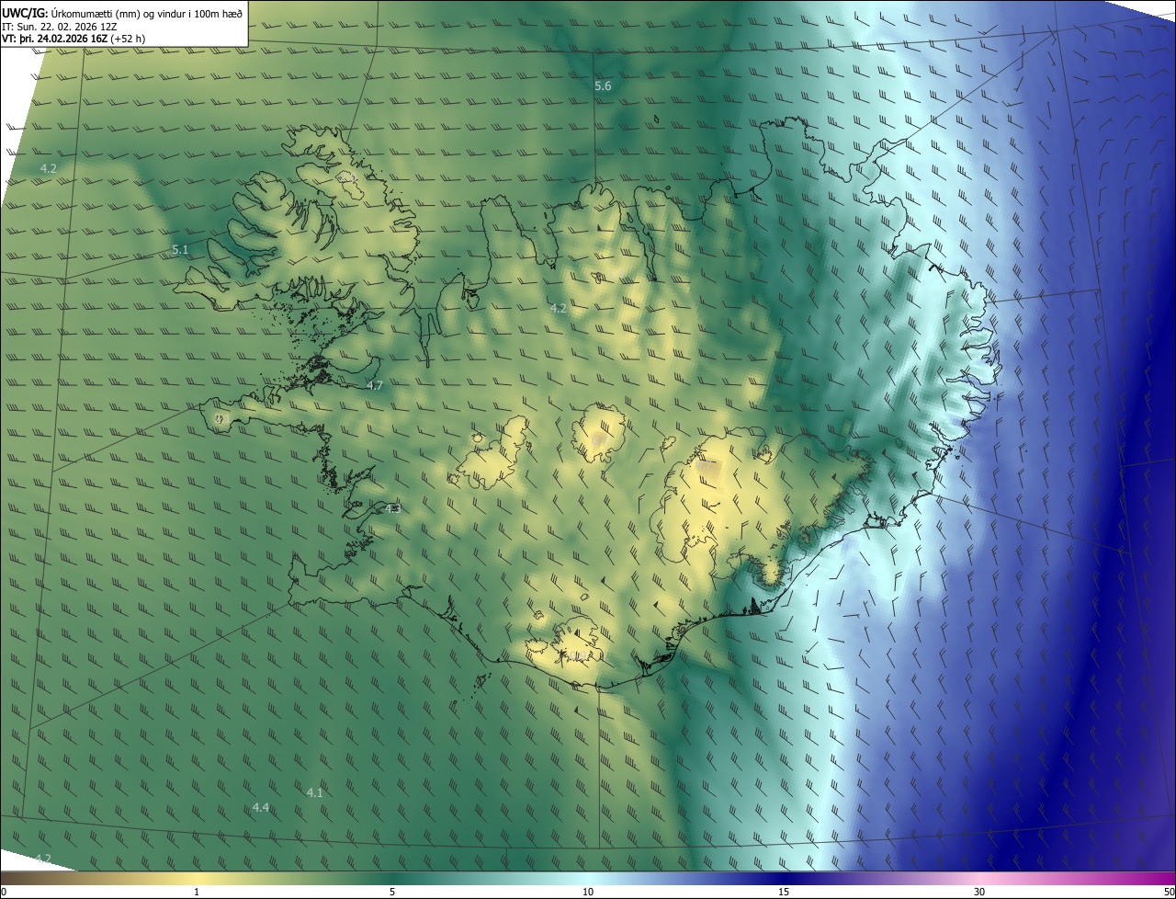Click the 5.1 value label near the Westfjords
Viewport: 1176px width, 899px height.
180,249
